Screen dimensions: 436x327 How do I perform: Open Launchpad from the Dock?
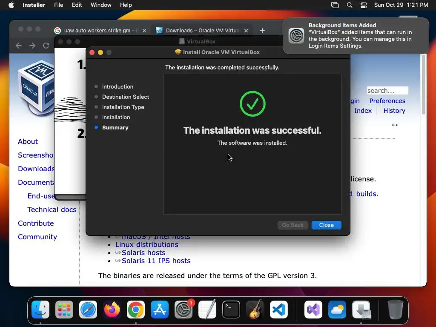pyautogui.click(x=64, y=310)
